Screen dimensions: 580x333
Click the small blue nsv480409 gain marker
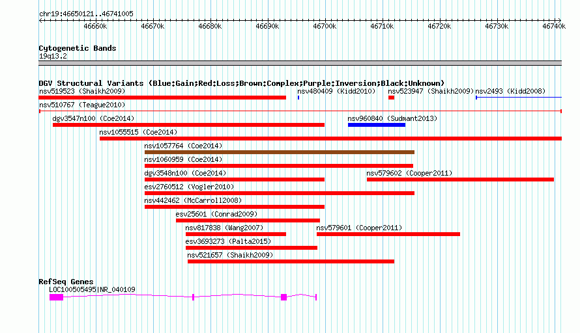pos(298,98)
